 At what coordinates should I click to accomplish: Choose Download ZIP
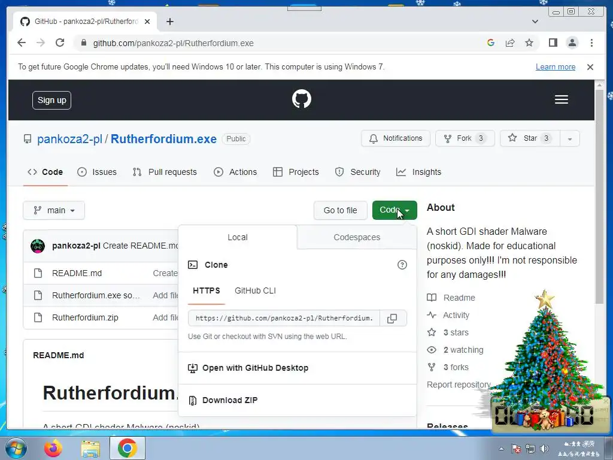pos(230,400)
